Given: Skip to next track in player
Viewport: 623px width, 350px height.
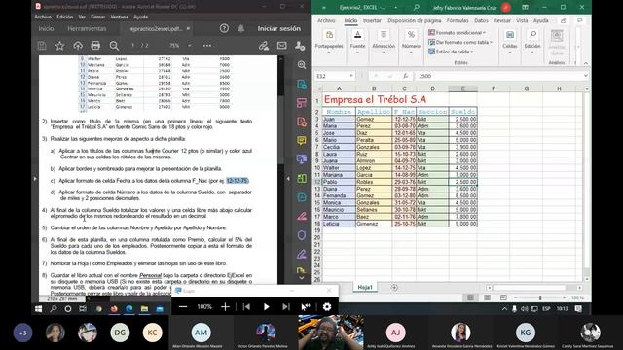Looking at the screenshot, I should click(x=286, y=307).
